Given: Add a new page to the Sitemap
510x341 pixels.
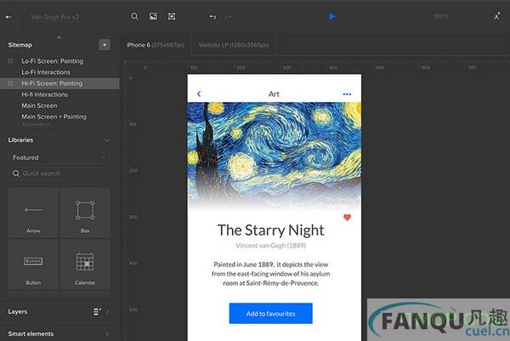Looking at the screenshot, I should [x=105, y=44].
